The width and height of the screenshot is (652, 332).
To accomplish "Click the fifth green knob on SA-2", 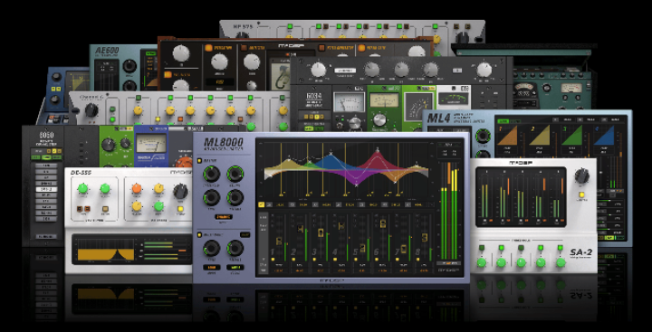I will [x=561, y=262].
